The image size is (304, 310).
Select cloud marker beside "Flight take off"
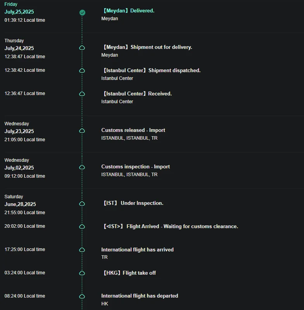(82, 273)
